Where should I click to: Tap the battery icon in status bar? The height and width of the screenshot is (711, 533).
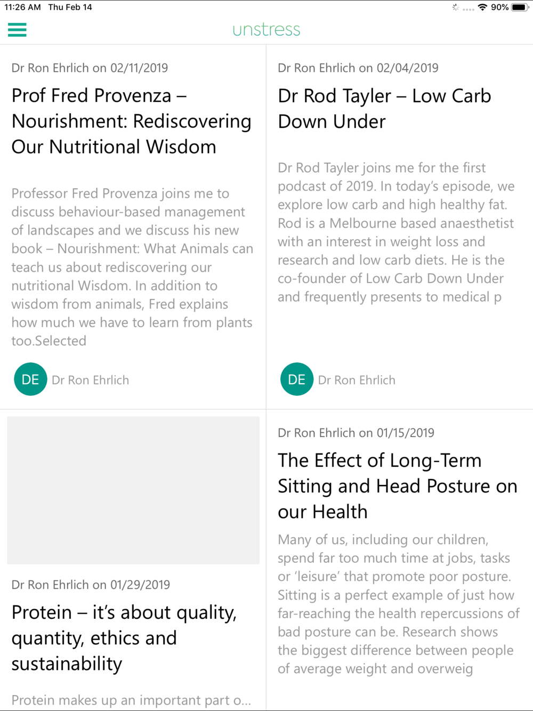[520, 7]
